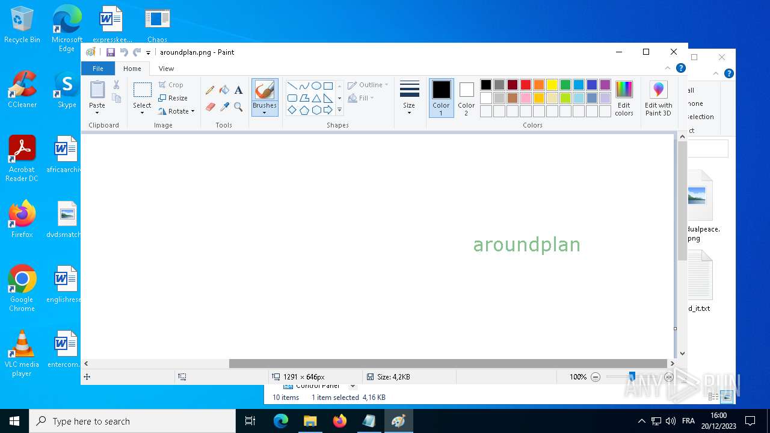Choose the Oval shape
This screenshot has width=770, height=433.
pos(316,85)
